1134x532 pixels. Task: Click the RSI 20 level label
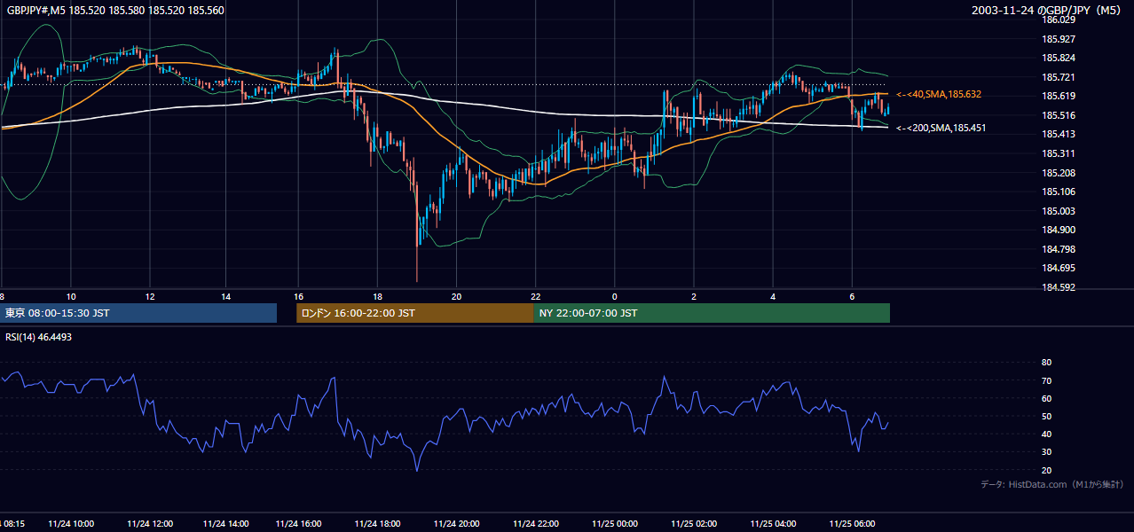click(x=1047, y=470)
